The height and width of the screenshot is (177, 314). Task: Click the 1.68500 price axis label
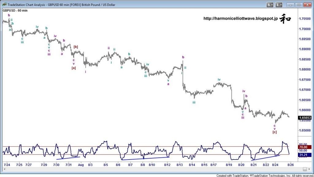tap(305, 59)
